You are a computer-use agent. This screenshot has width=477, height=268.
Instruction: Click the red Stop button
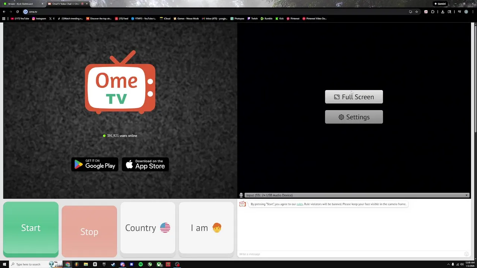click(x=89, y=232)
